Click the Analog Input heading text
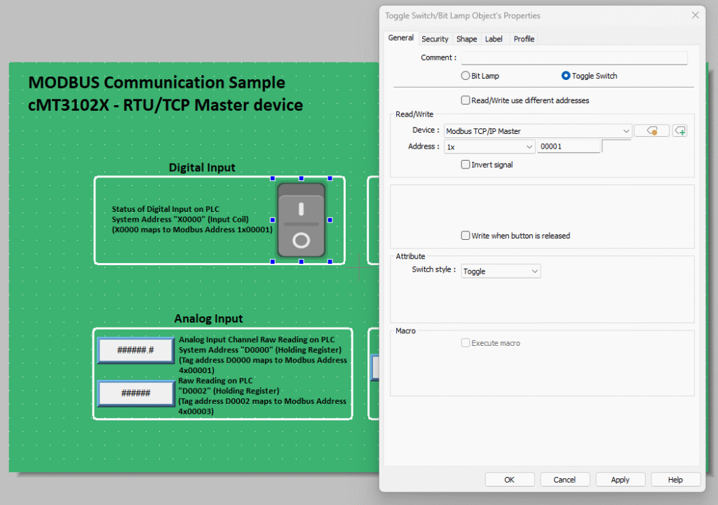The height and width of the screenshot is (505, 718). pyautogui.click(x=208, y=318)
